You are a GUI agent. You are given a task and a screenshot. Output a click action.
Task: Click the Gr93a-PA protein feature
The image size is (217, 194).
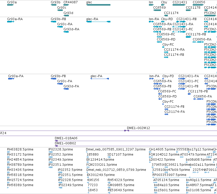coord(16,76)
